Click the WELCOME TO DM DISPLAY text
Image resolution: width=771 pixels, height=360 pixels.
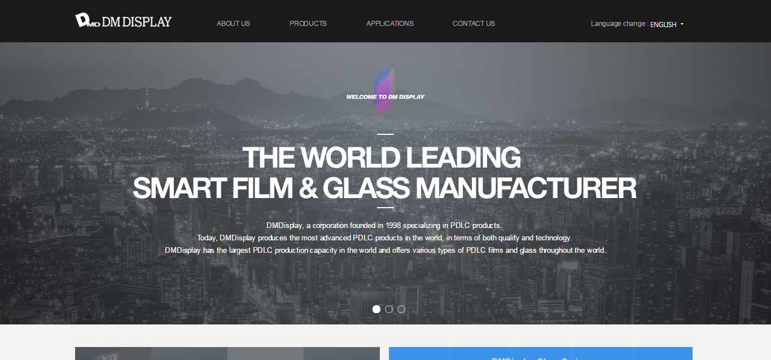tap(385, 97)
